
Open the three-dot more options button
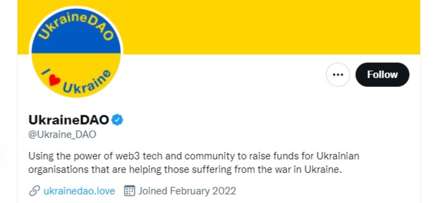point(338,75)
